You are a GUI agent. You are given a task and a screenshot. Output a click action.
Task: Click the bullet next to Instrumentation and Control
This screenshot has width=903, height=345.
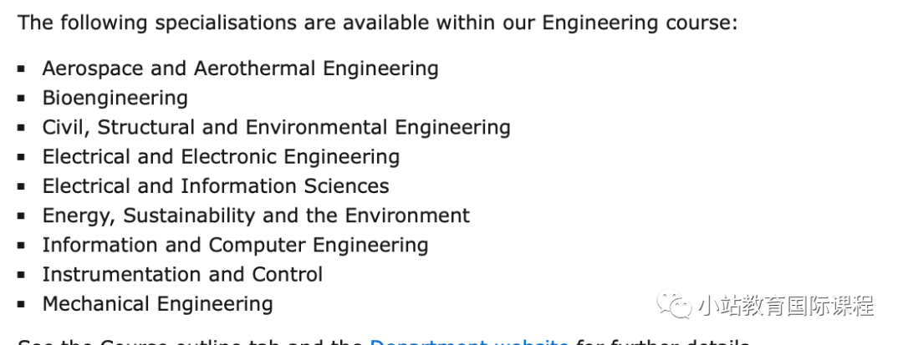click(21, 275)
